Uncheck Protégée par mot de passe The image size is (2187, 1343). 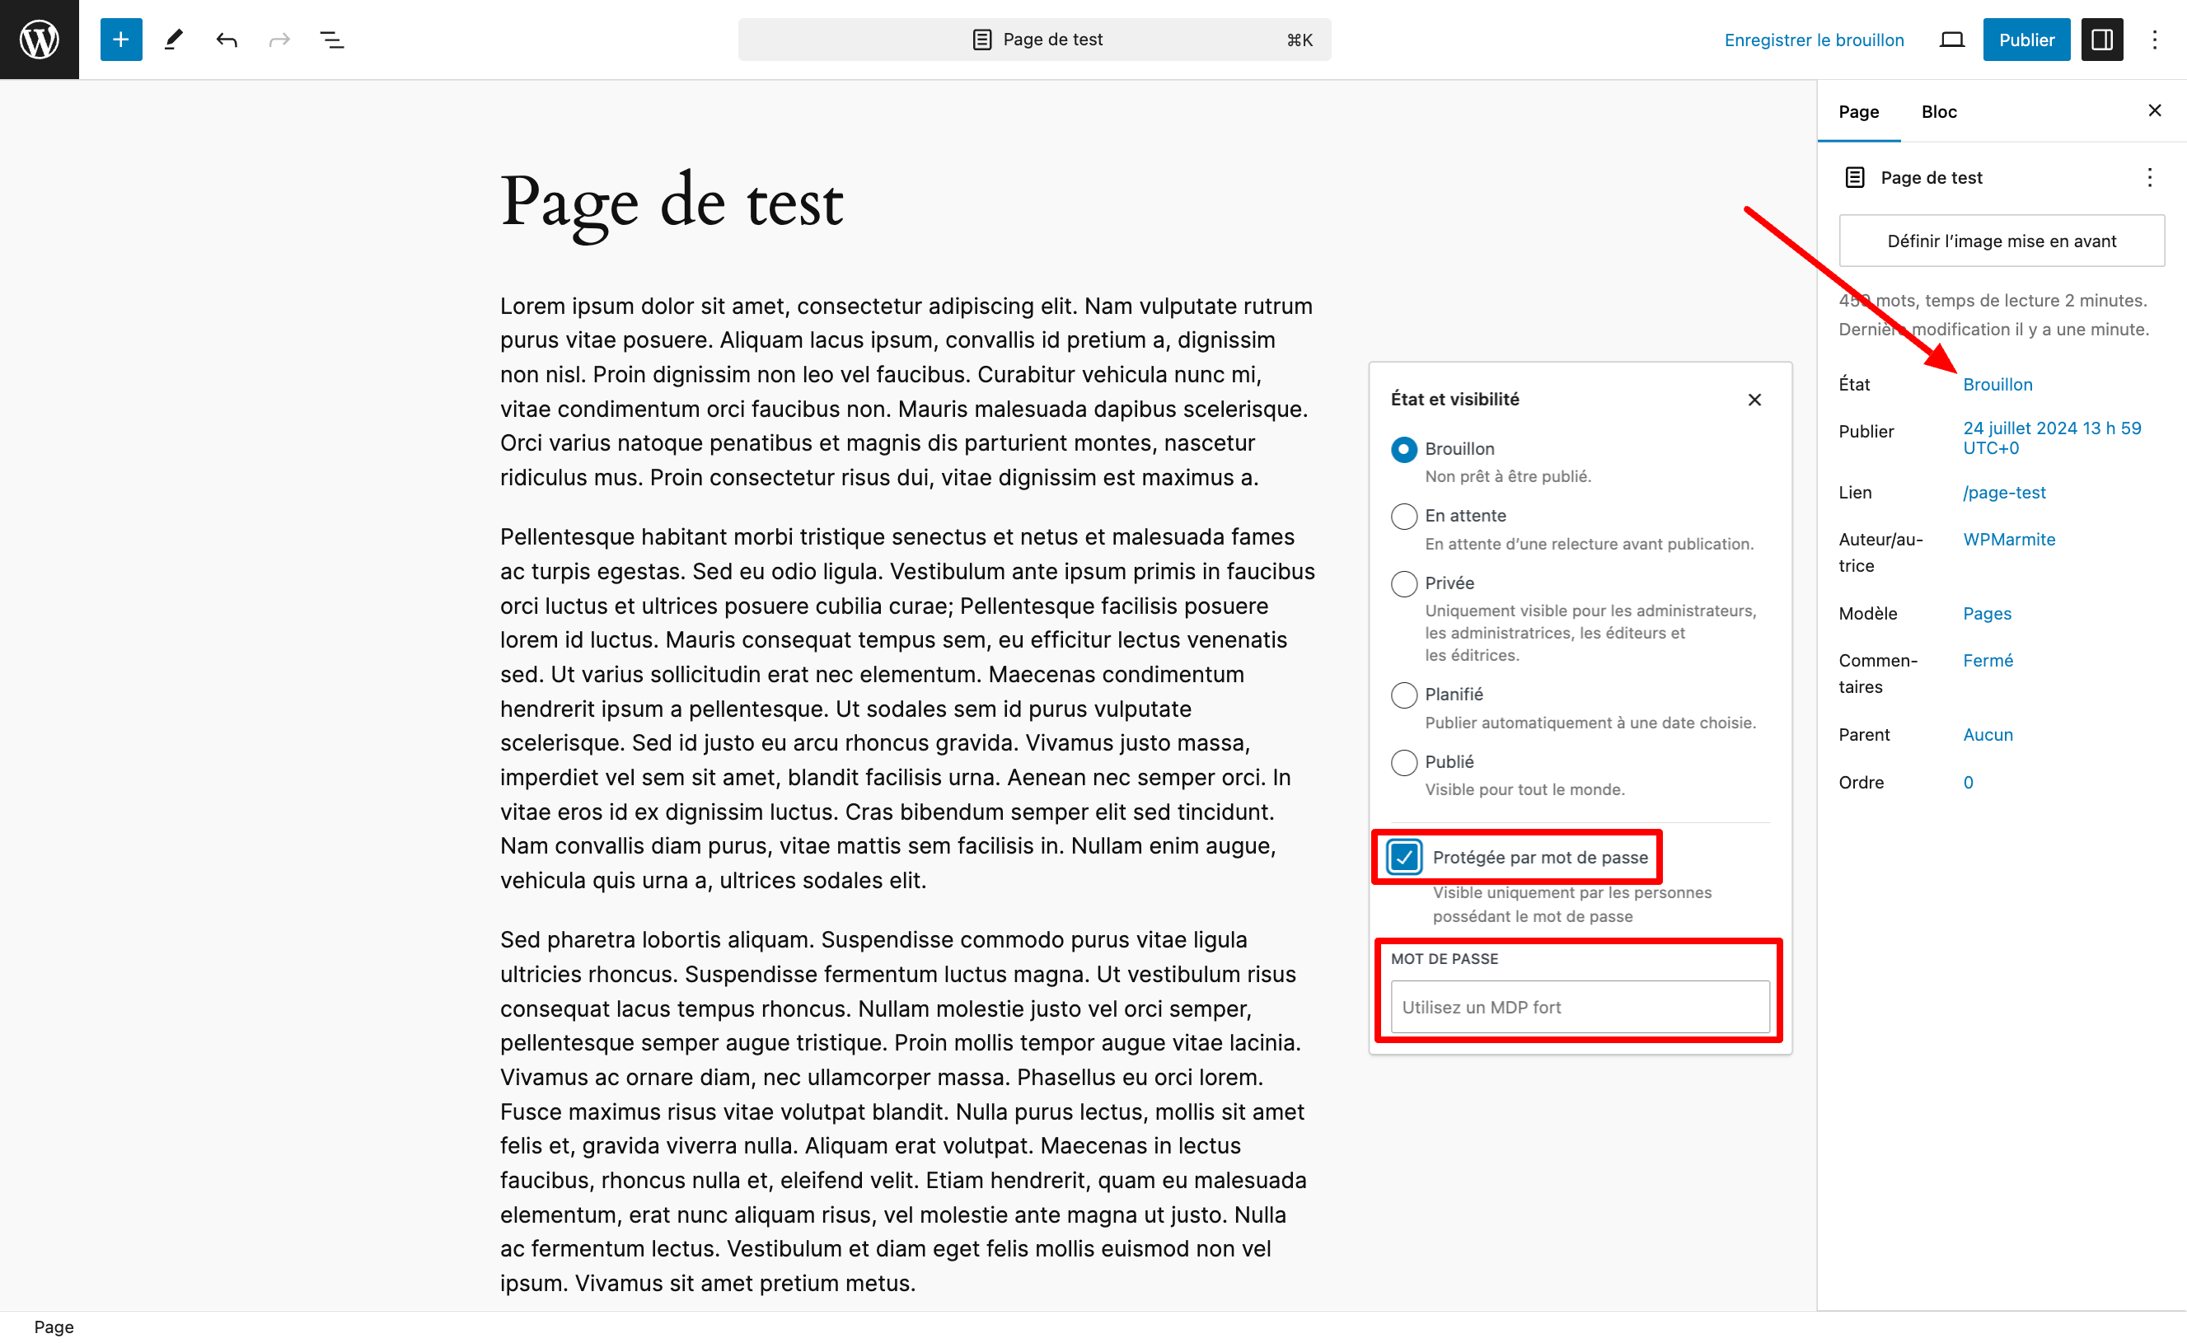[1403, 856]
